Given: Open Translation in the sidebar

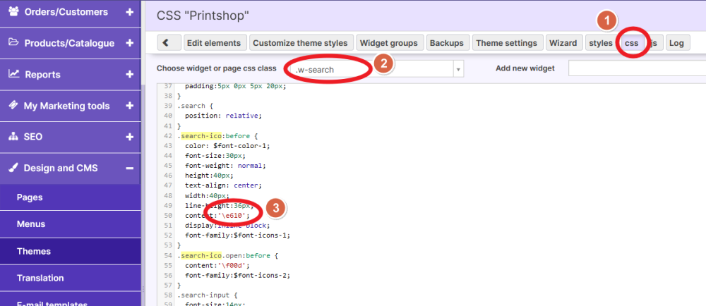Looking at the screenshot, I should pos(40,278).
